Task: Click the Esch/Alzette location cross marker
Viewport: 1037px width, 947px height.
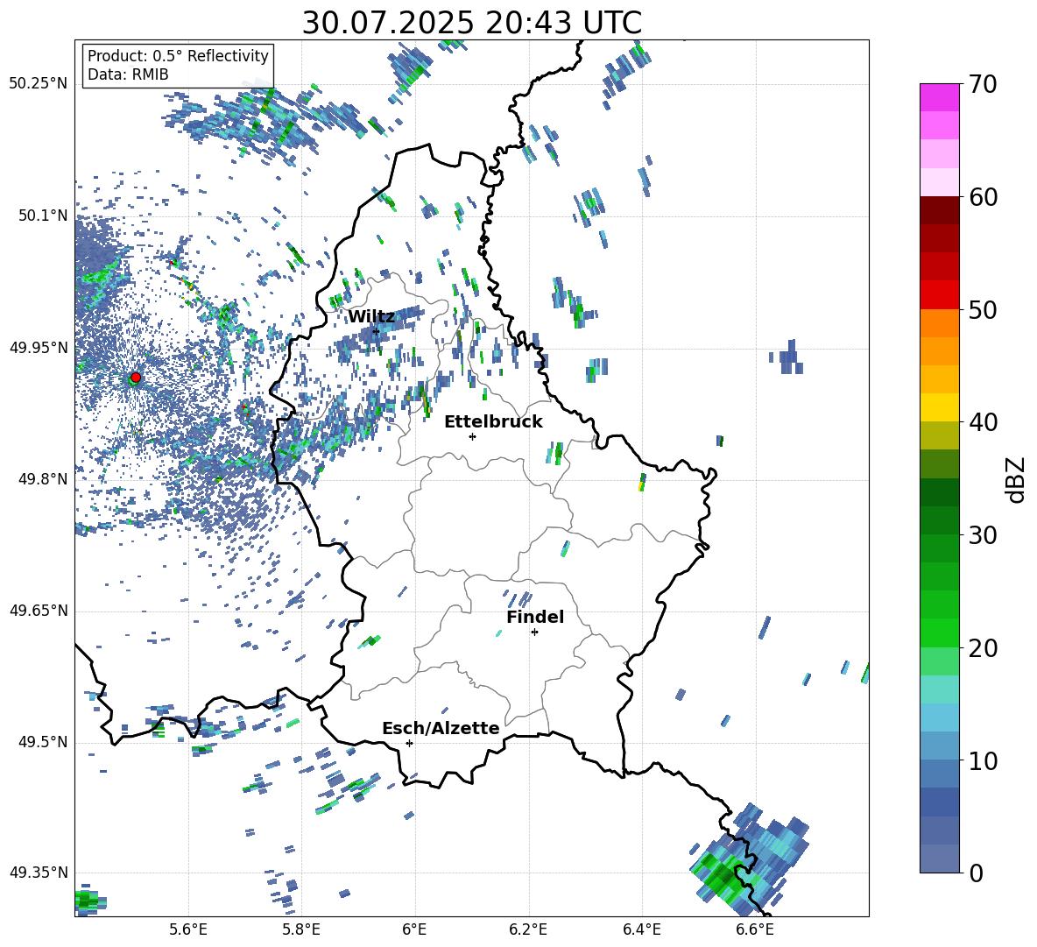Action: (x=409, y=743)
